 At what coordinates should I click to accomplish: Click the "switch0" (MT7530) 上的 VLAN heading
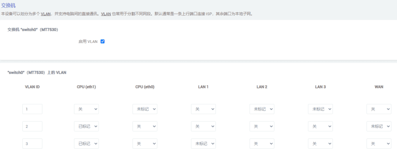(x=37, y=73)
